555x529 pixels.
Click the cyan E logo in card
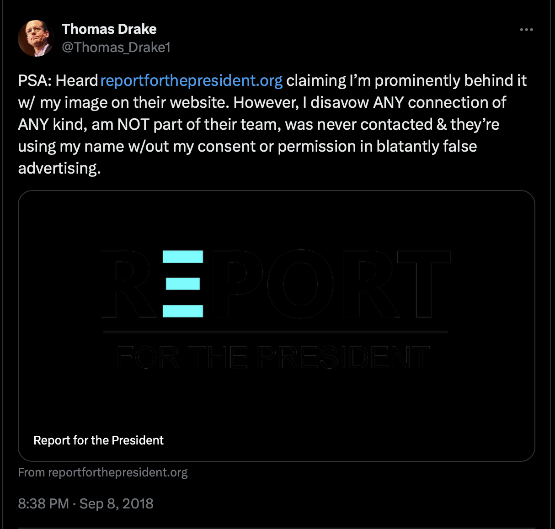point(183,284)
